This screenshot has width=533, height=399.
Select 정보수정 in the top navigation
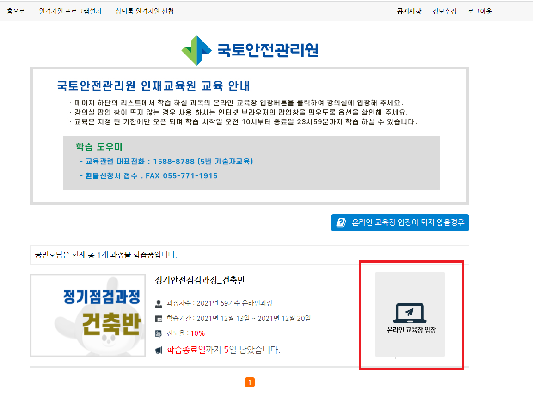pos(444,11)
